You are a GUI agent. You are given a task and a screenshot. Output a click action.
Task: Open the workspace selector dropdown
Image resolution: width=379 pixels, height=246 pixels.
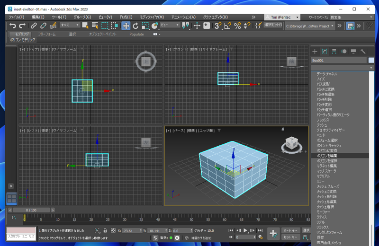(352, 17)
